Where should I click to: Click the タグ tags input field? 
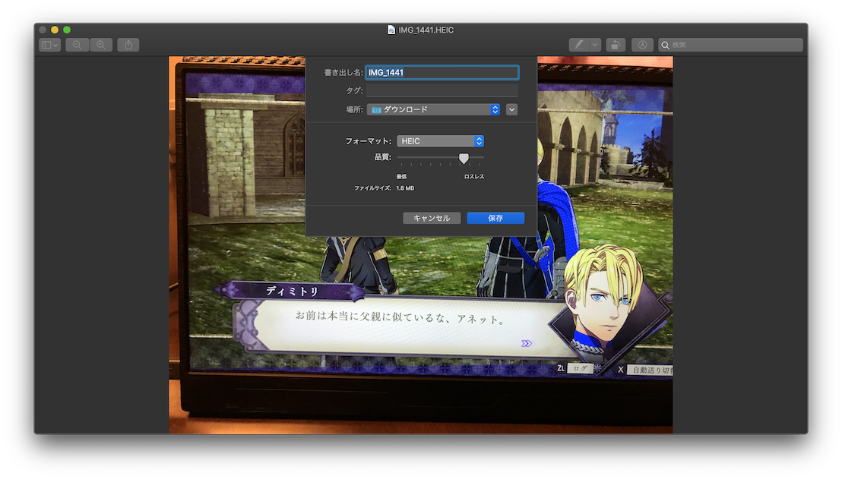click(x=442, y=90)
